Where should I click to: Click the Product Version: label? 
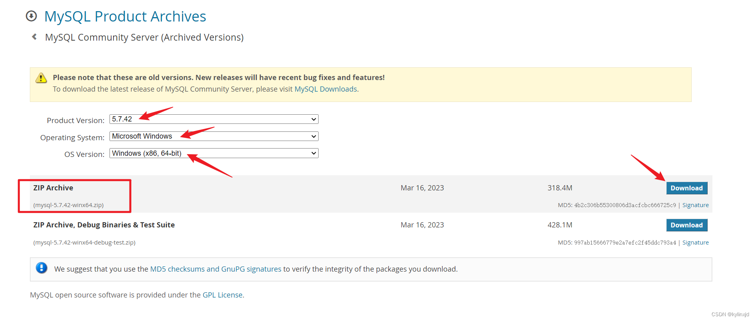pyautogui.click(x=76, y=120)
